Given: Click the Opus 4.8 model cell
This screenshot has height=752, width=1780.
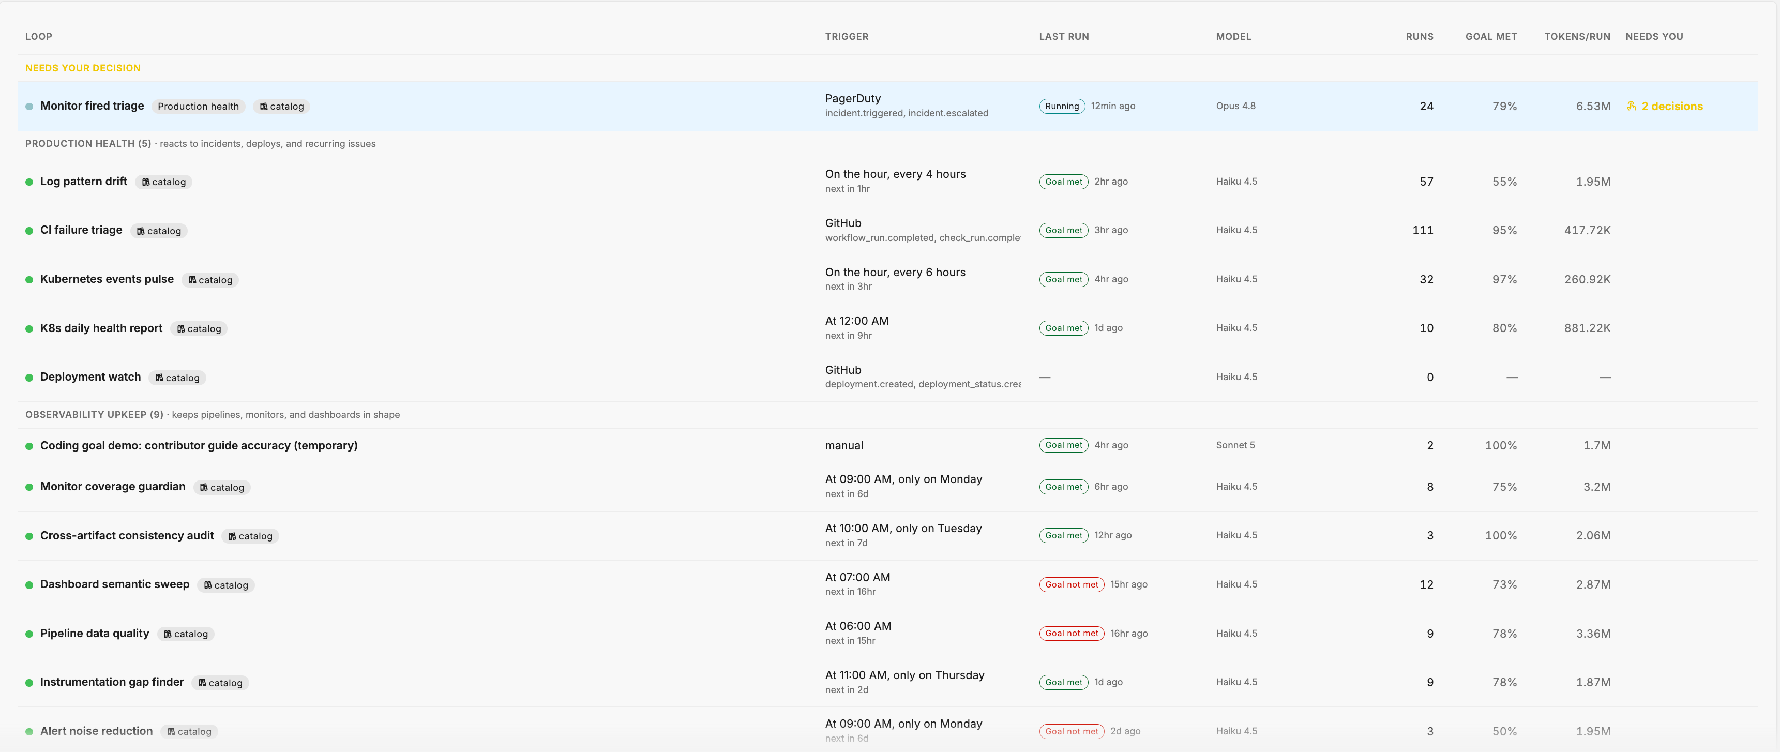Looking at the screenshot, I should coord(1235,106).
